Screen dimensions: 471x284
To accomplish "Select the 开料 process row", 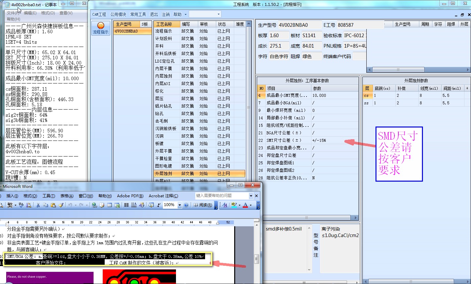I will pos(199,46).
